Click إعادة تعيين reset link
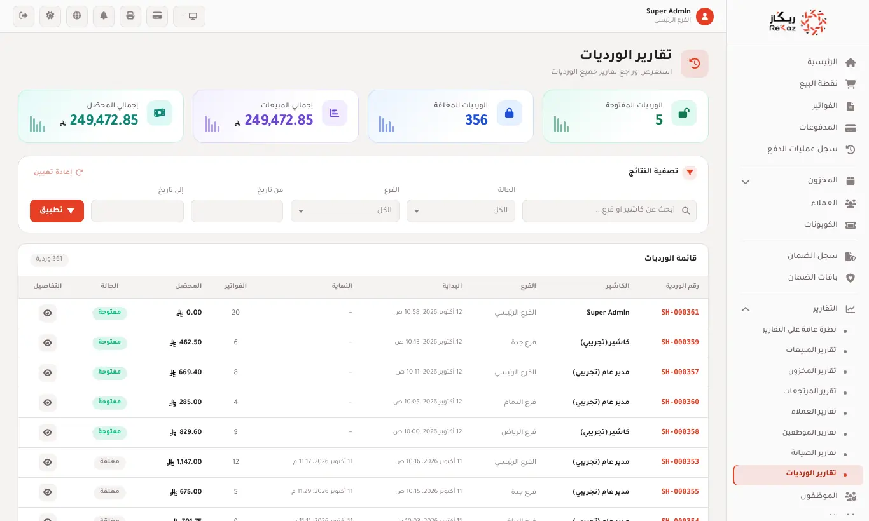 (59, 172)
